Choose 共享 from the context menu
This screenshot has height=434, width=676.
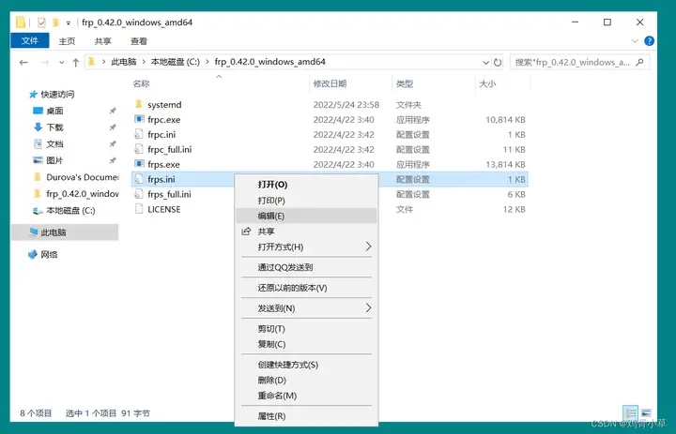point(306,232)
